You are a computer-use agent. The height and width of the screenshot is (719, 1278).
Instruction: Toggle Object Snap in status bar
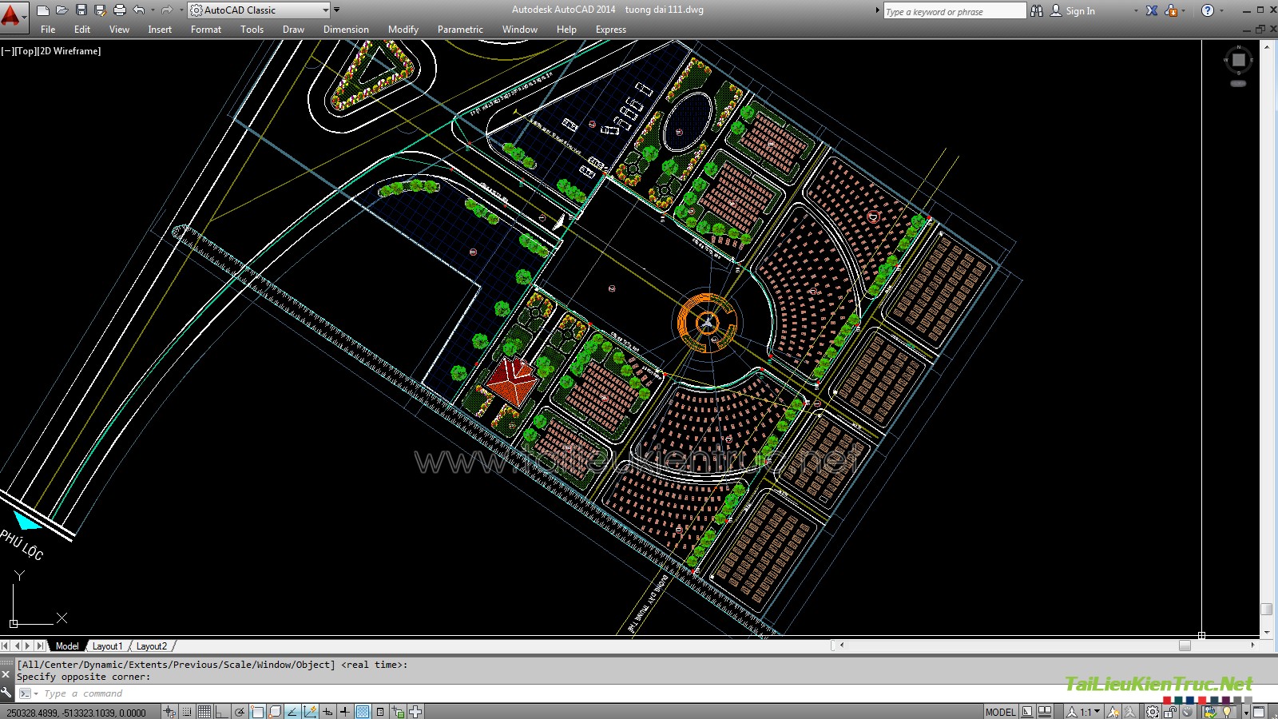tap(257, 711)
